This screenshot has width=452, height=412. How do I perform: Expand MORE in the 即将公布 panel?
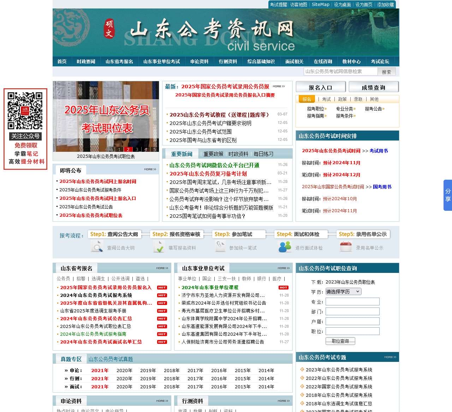pyautogui.click(x=149, y=169)
